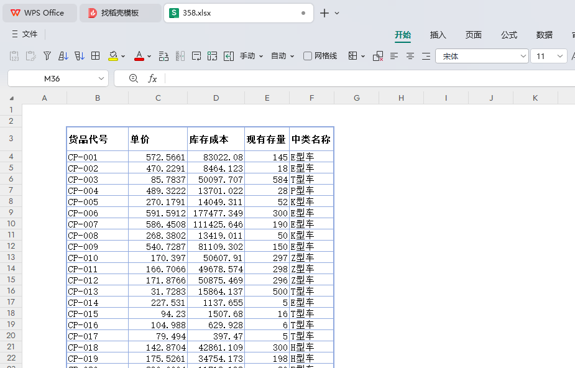Select cell with value 1137.655

coord(216,302)
